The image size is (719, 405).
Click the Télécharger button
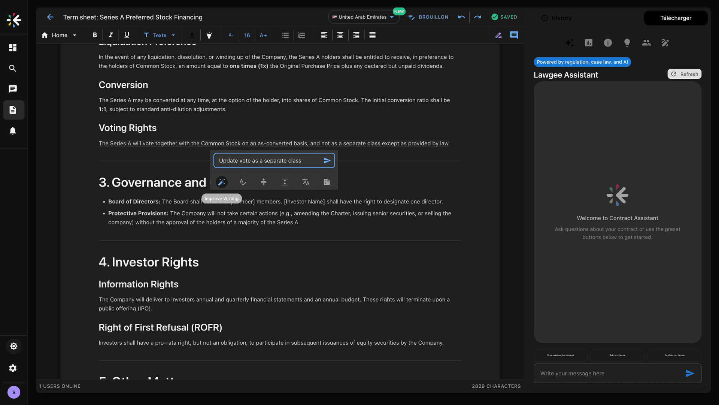676,18
